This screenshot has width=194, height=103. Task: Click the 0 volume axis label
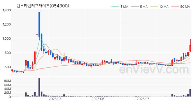pyautogui.click(x=10, y=97)
